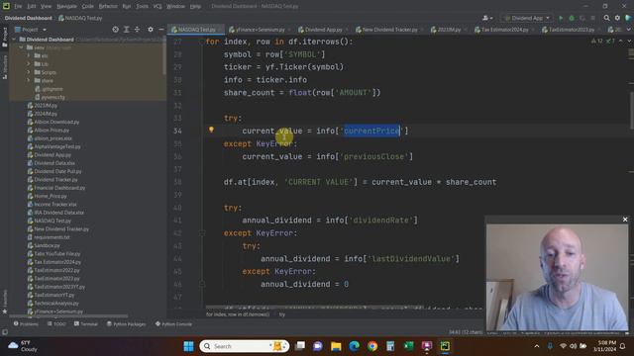Open the Refactor menu

(108, 7)
